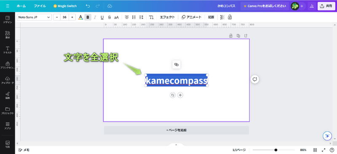The height and width of the screenshot is (154, 337).
Task: Toggle underline formatting
Action: pyautogui.click(x=102, y=17)
